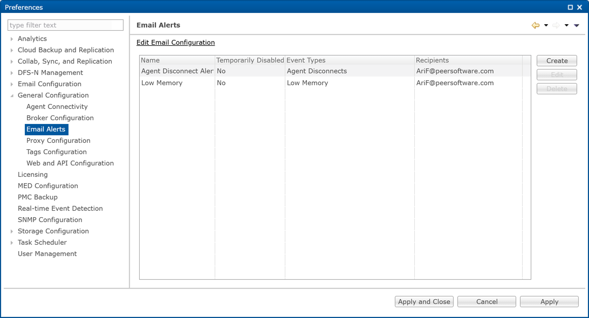589x318 pixels.
Task: Maximize the Preferences dialog
Action: coord(570,7)
